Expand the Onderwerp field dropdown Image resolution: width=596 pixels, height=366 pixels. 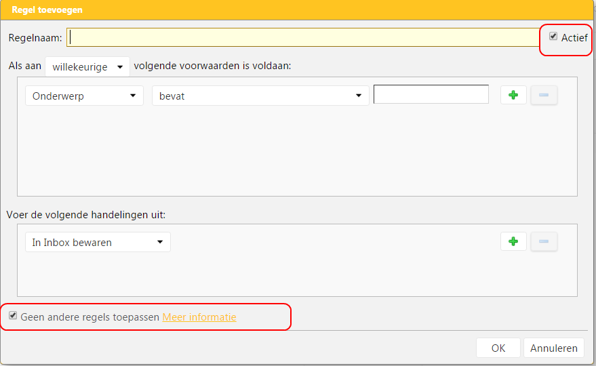(x=84, y=96)
